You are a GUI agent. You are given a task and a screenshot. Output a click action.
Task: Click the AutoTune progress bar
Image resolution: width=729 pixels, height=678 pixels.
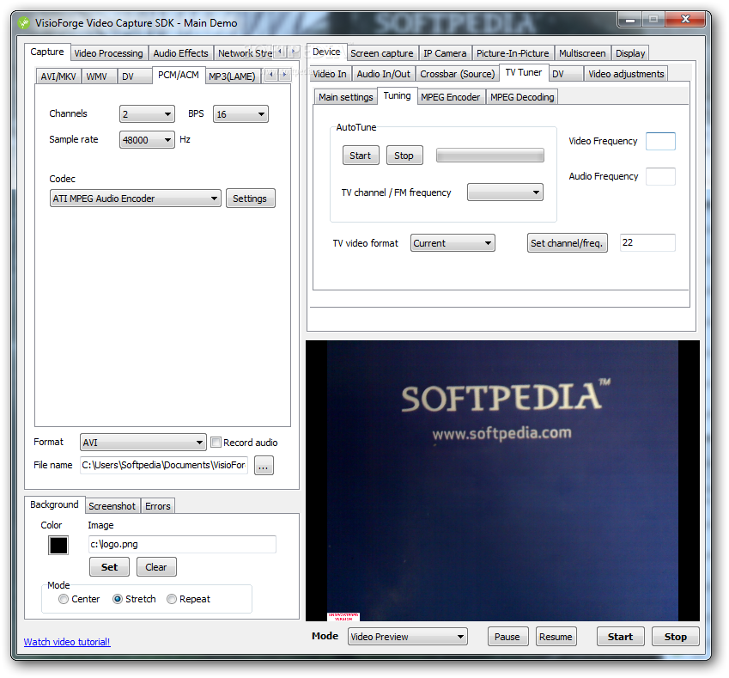(x=490, y=156)
